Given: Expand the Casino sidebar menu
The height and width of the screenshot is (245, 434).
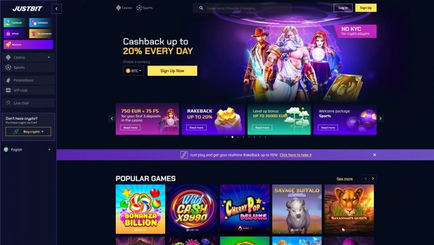Looking at the screenshot, I should (28, 57).
